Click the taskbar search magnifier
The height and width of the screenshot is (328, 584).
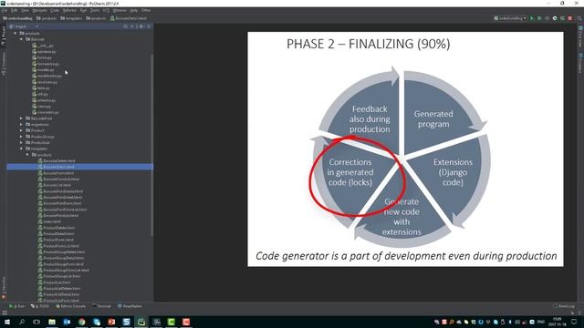pyautogui.click(x=22, y=322)
